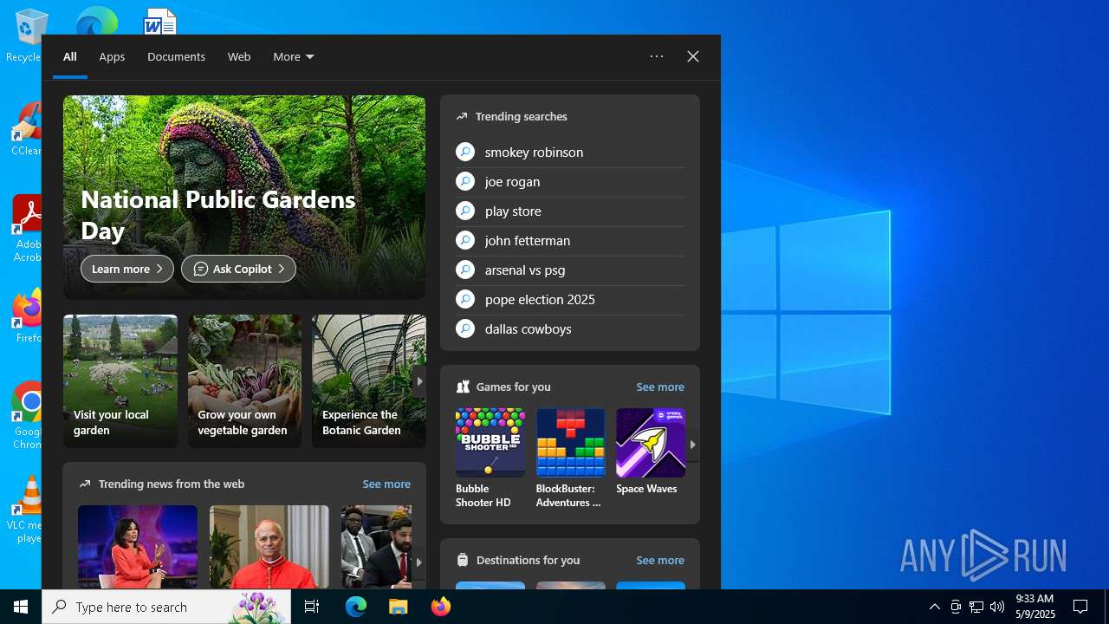
Task: Click the Type here to search box
Action: click(x=166, y=607)
